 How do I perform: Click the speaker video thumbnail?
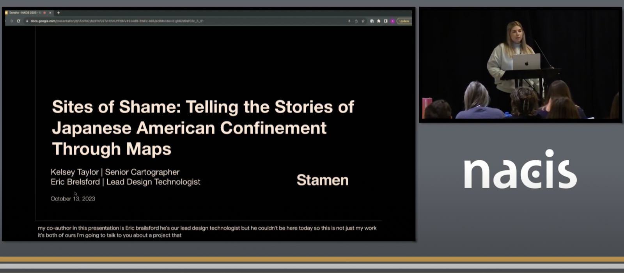point(520,64)
